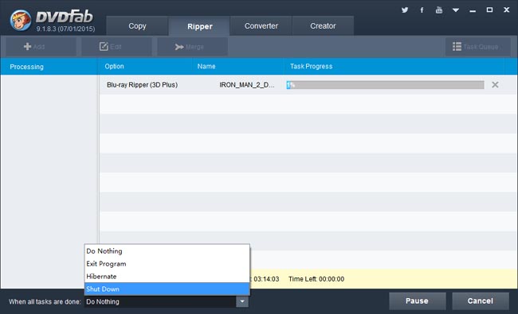This screenshot has width=518, height=314.
Task: Open the YouTube channel icon
Action: point(439,10)
